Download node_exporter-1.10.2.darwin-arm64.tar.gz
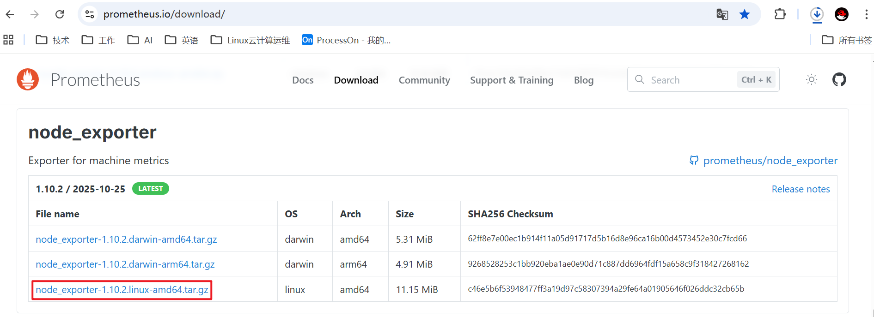The image size is (874, 317). pyautogui.click(x=125, y=264)
